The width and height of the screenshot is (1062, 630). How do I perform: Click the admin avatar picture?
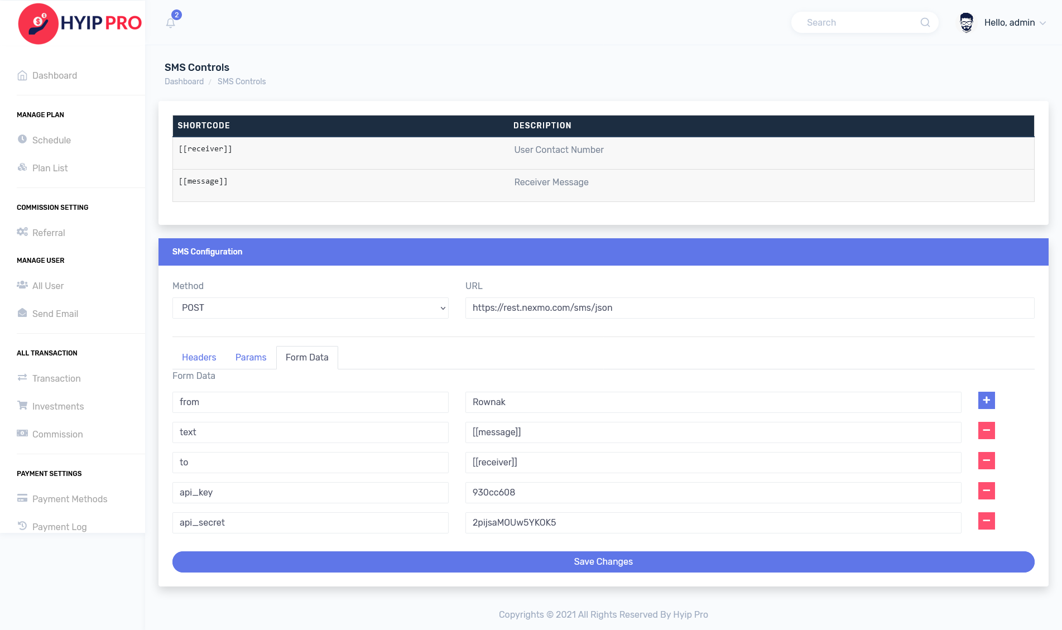pos(966,23)
